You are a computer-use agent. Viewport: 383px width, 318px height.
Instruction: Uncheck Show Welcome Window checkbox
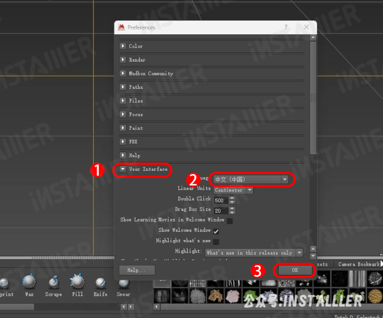point(216,231)
